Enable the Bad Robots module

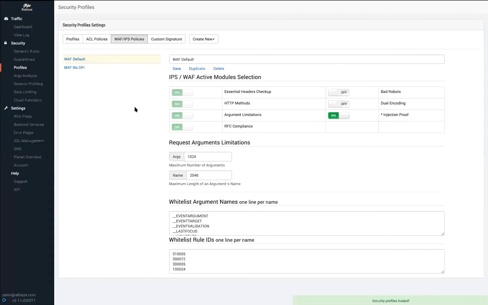pyautogui.click(x=338, y=93)
